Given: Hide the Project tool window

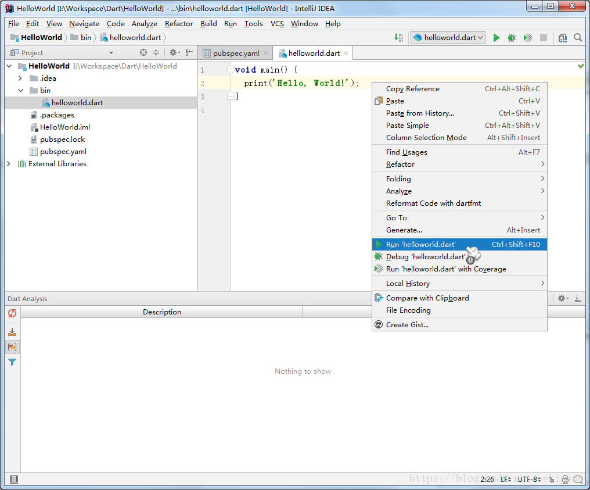Looking at the screenshot, I should 189,53.
